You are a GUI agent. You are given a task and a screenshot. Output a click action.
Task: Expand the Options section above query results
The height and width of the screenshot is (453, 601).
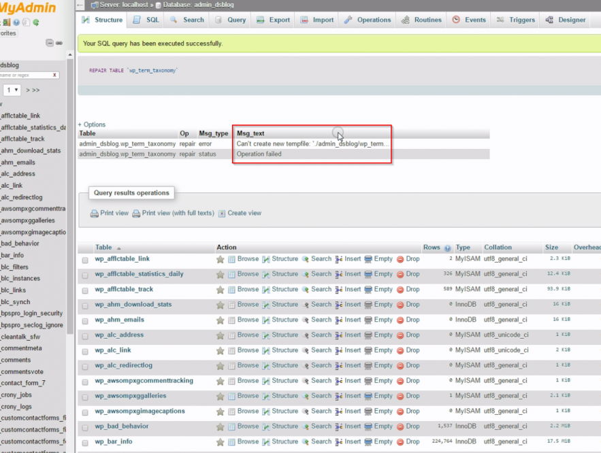pos(92,124)
